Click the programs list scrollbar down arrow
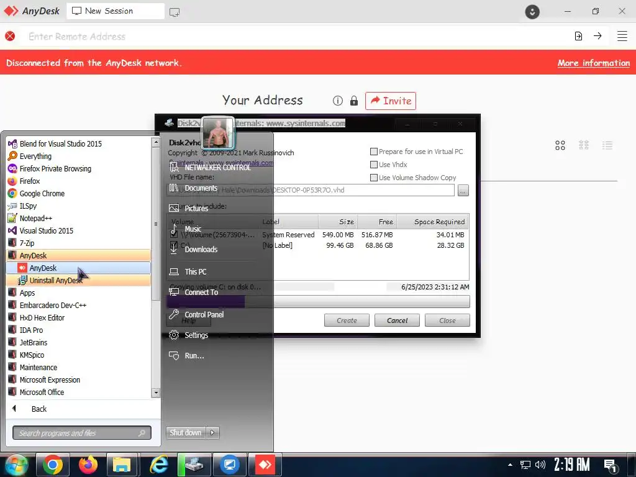This screenshot has width=636, height=477. [156, 393]
